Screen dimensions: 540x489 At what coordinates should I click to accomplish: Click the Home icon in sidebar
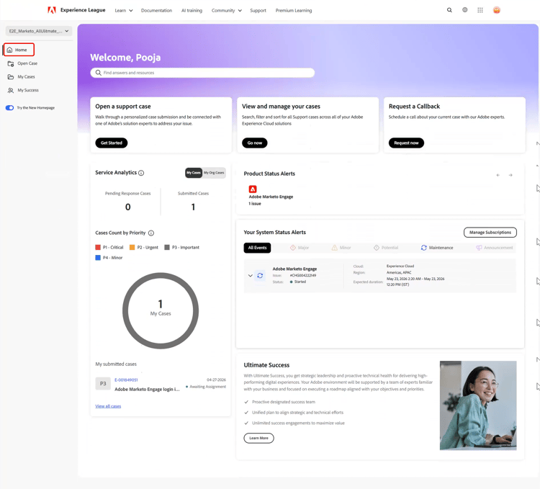click(9, 50)
